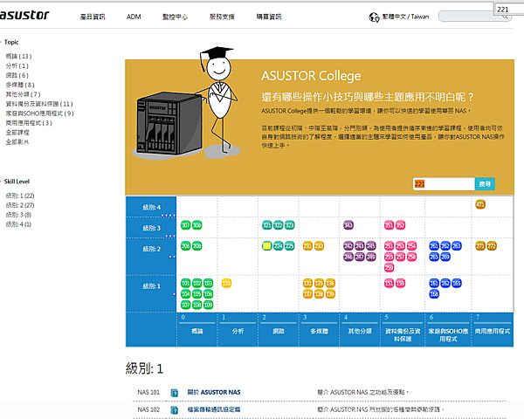Filter topics by 資料備份及資料保護 (11)
This screenshot has height=419, width=524.
(x=39, y=104)
